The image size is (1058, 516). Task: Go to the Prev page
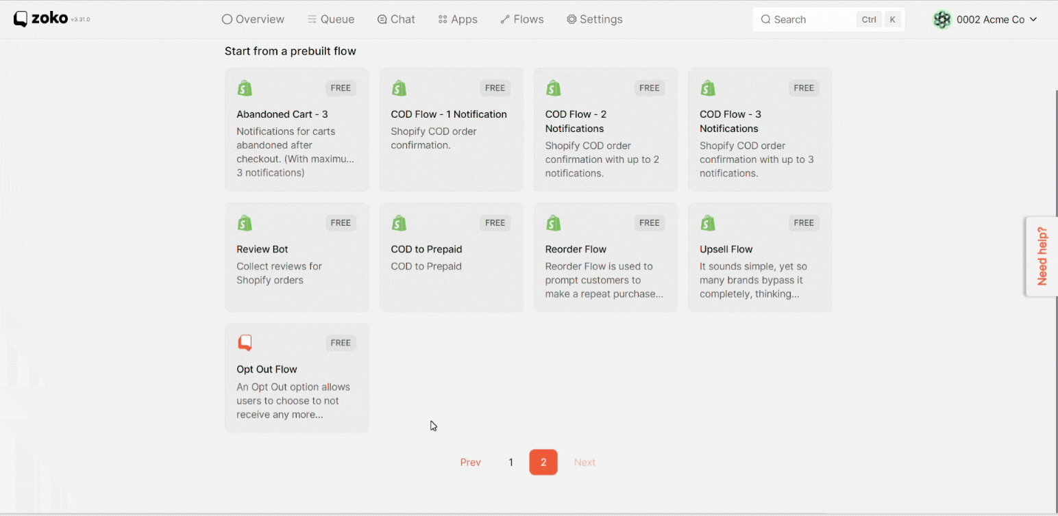(470, 463)
